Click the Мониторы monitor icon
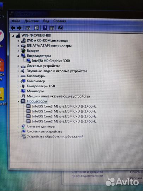The image size is (143, 191). (23, 91)
